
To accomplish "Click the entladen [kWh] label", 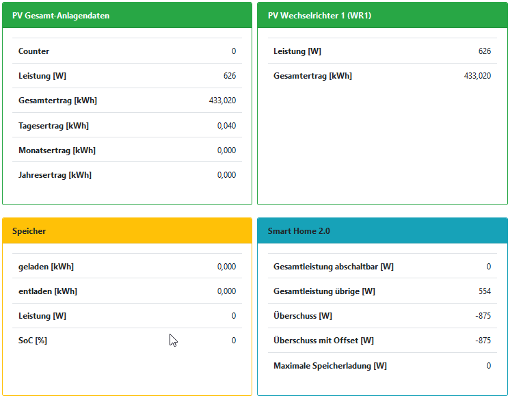I will pyautogui.click(x=47, y=291).
